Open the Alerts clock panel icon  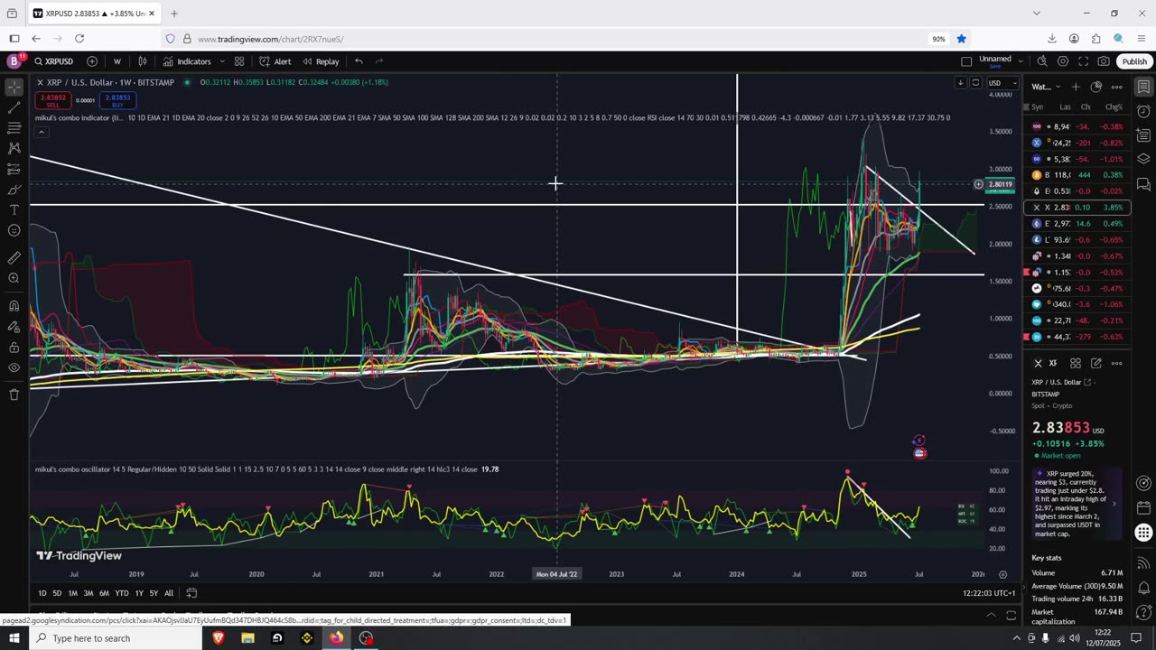(1143, 113)
